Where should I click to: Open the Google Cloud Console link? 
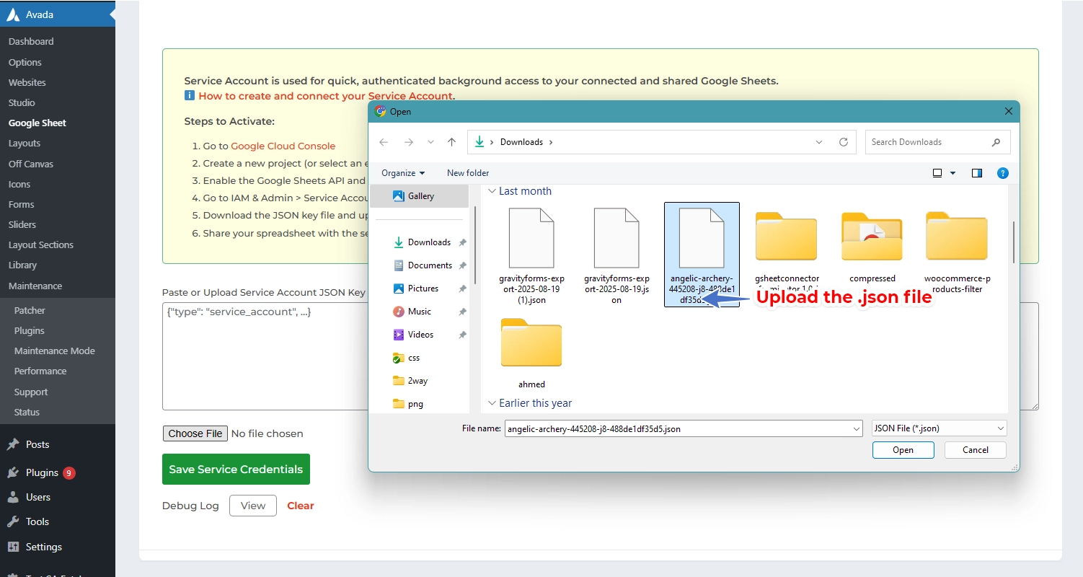tap(283, 146)
